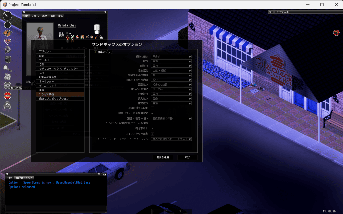
Task: Open the 感染経路 dropdown
Action: (171, 71)
